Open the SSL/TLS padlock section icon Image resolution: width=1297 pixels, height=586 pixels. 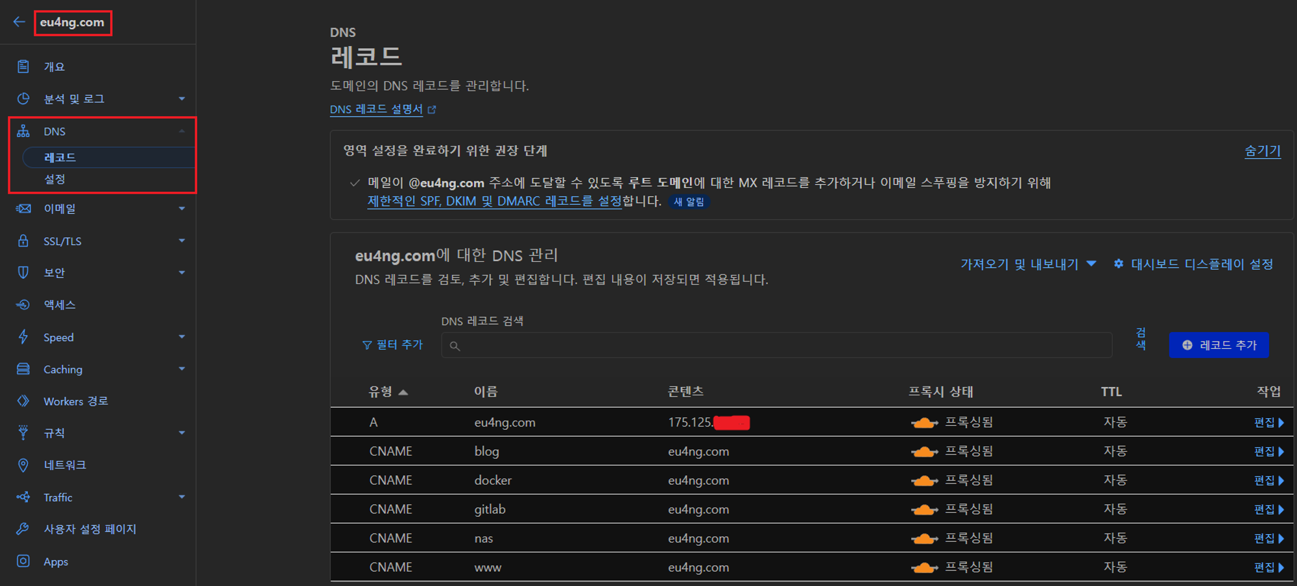(23, 240)
